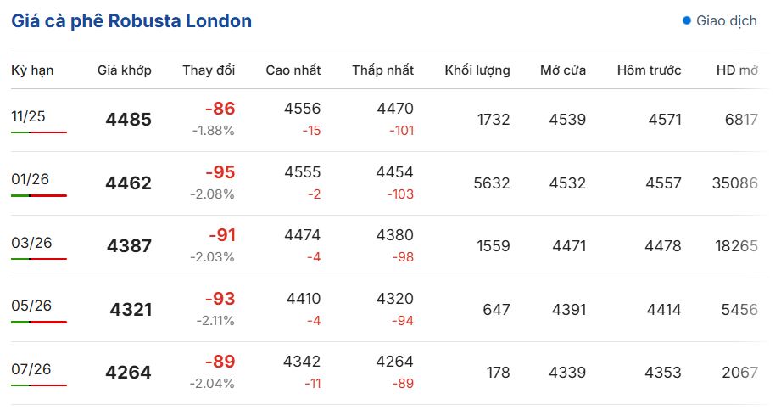Screen dimensions: 781x410
Task: Click the green-red bar under 11/25
Action: pos(39,132)
